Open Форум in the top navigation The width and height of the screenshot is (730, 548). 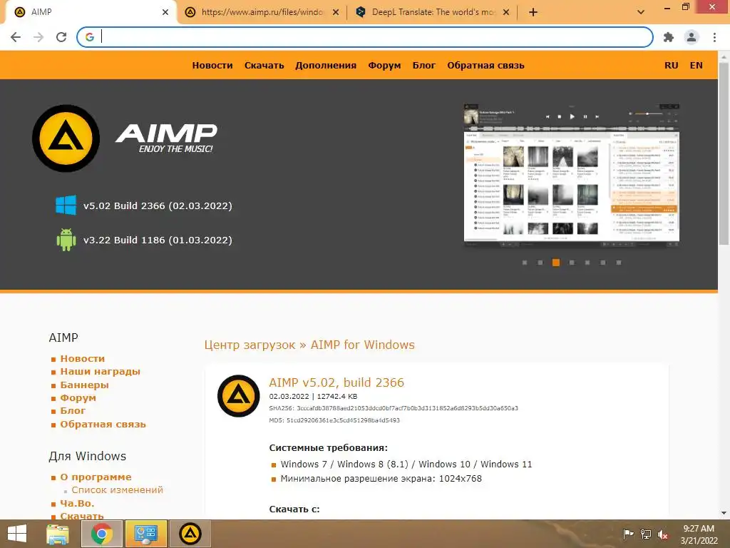pos(384,65)
